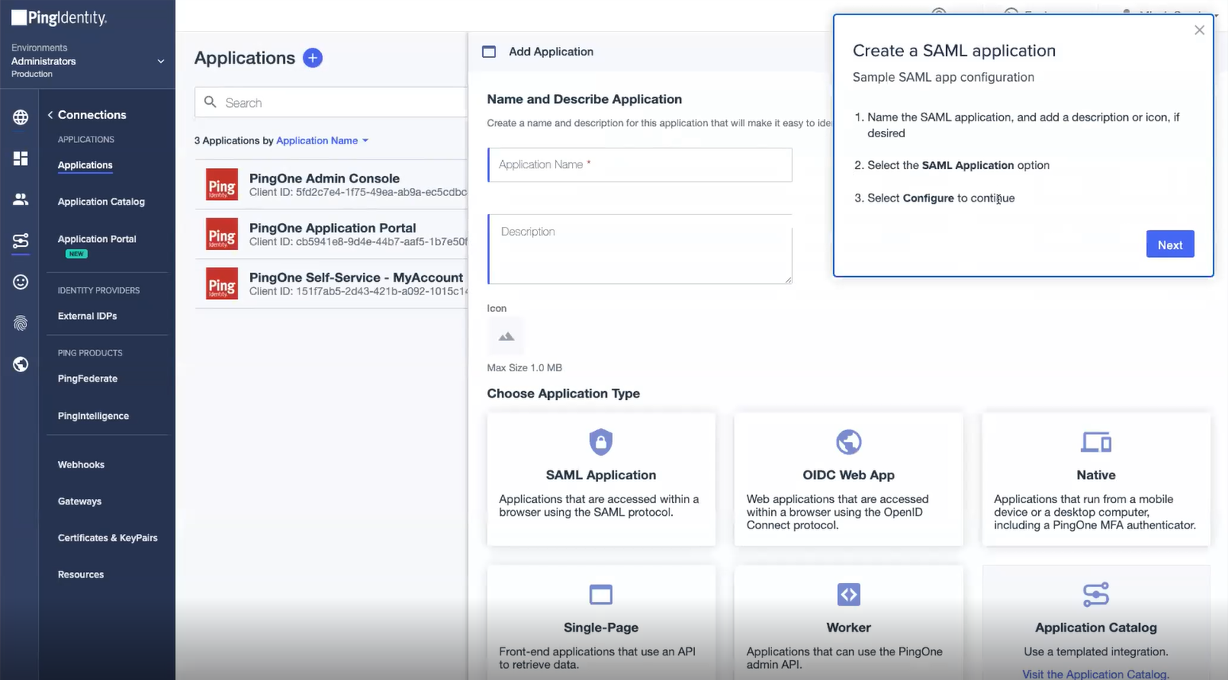Choose the SAML Application card title
The height and width of the screenshot is (680, 1228).
coord(600,474)
